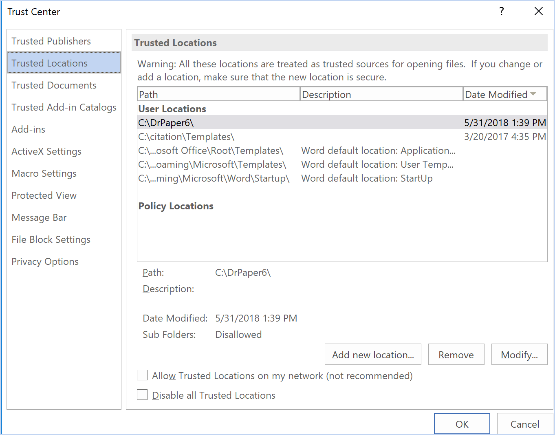Screen dimensions: 555x435
Task: Check Disable all Trusted Locations
Action: tap(142, 395)
